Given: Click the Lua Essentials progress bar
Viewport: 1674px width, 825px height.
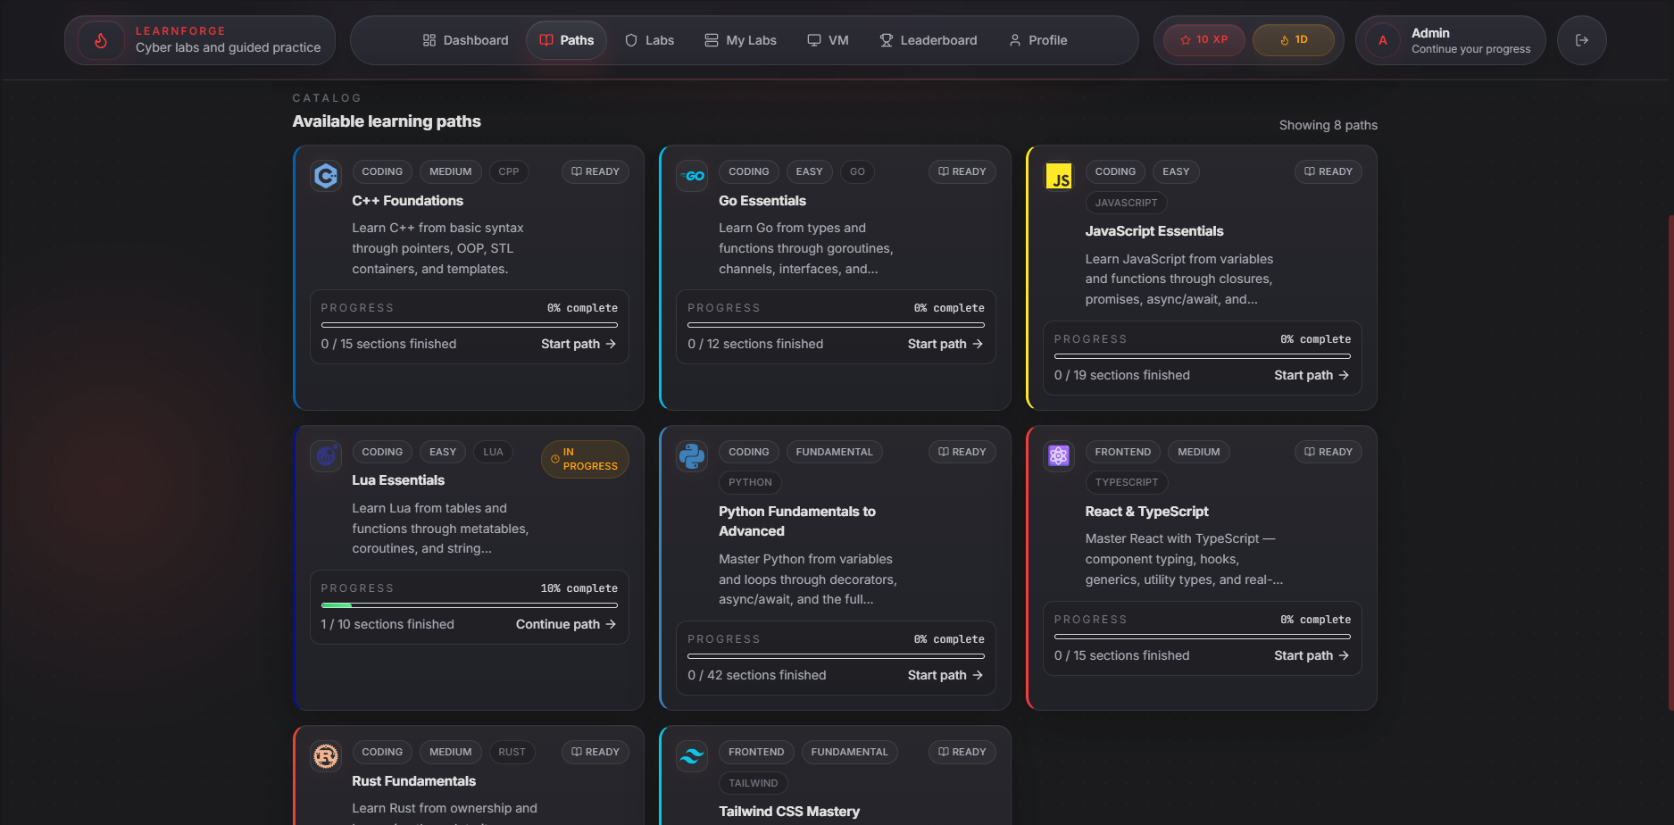Looking at the screenshot, I should point(470,605).
